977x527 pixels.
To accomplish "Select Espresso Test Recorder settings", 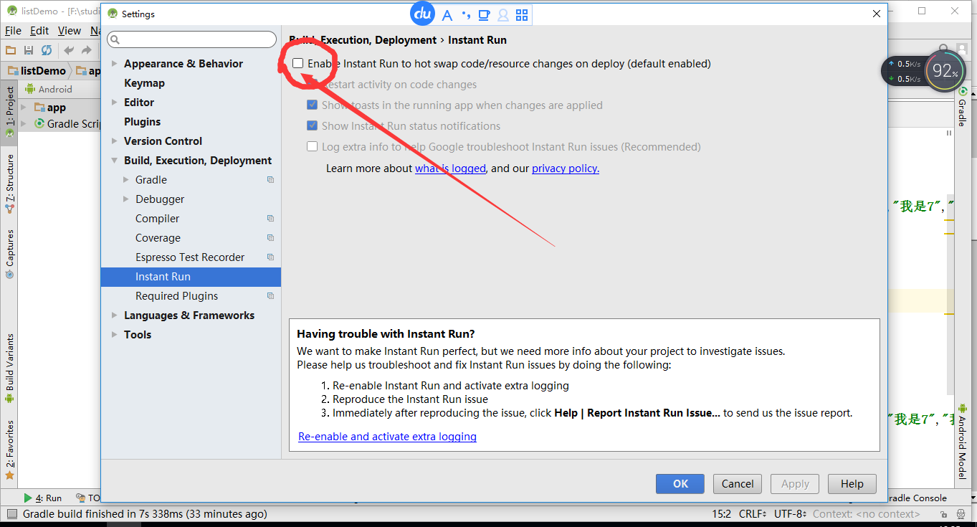I will pyautogui.click(x=191, y=257).
